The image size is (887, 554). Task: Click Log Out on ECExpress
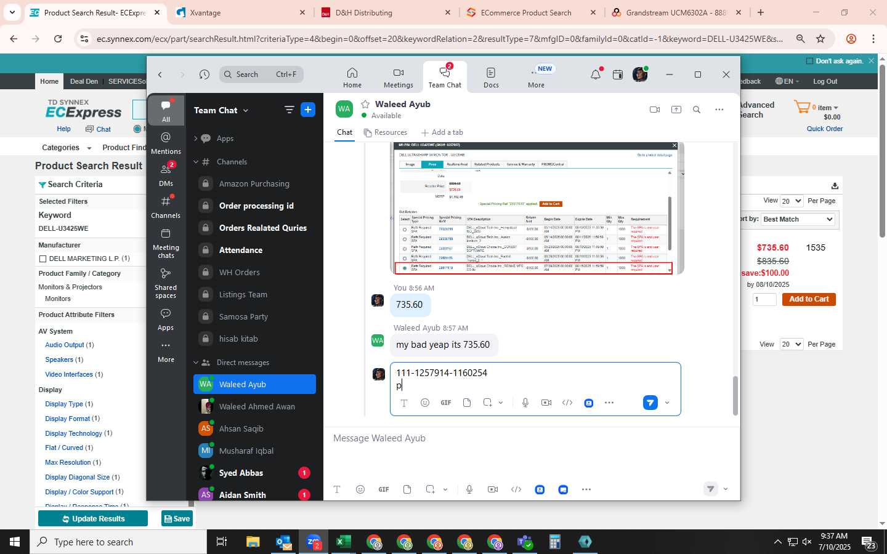[825, 81]
